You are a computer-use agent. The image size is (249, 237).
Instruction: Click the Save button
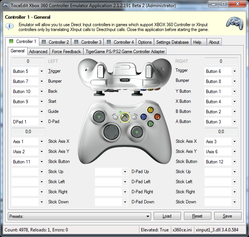point(228,216)
